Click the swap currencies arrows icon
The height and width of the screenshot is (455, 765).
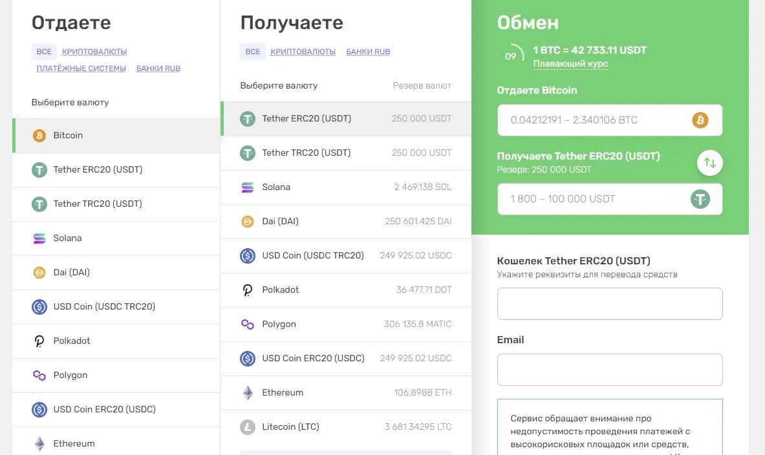tap(709, 163)
